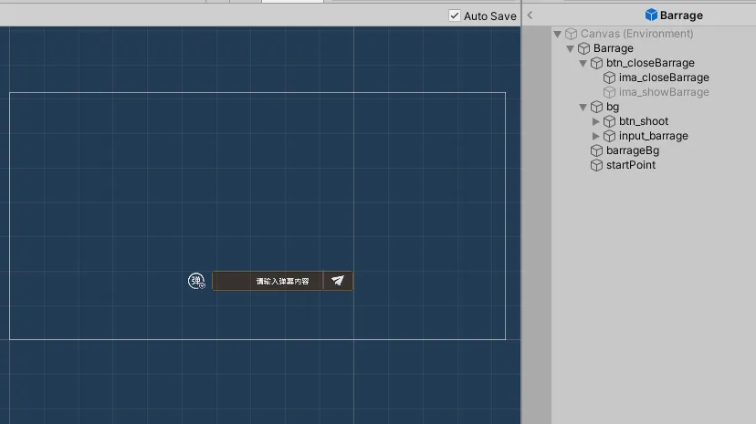The image size is (756, 424).
Task: Select startPoint in hierarchy
Action: pyautogui.click(x=630, y=165)
